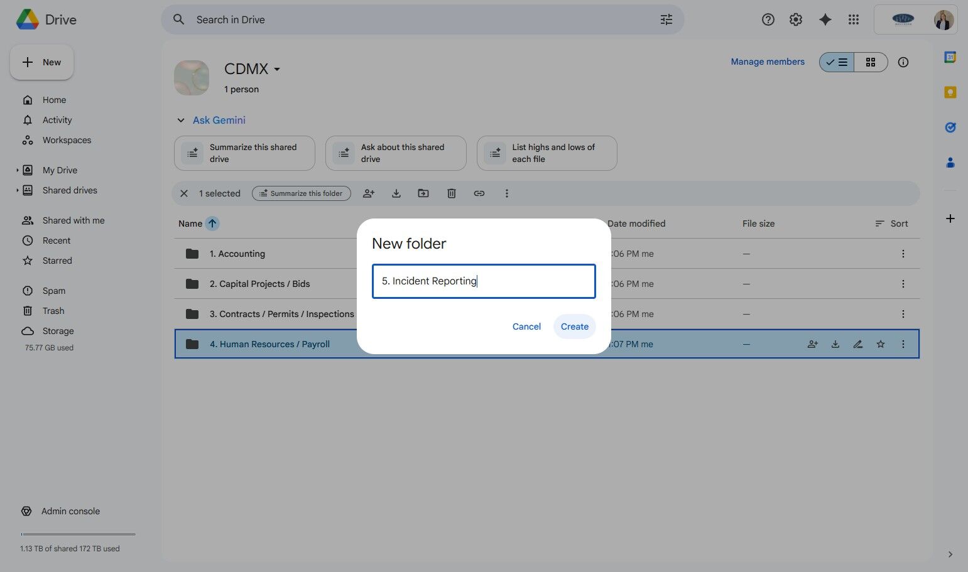Open the Help and support menu

tap(768, 19)
